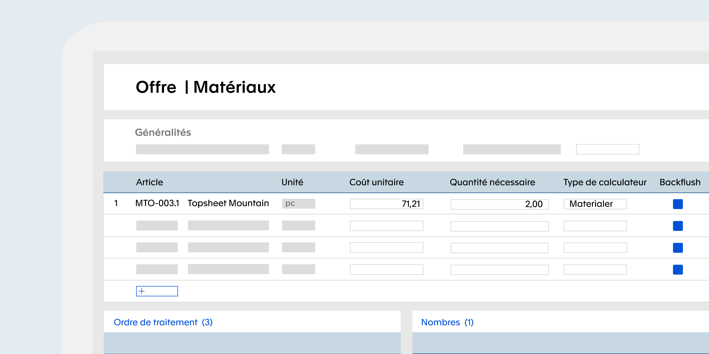Click the Quantité nécessaire column header

(492, 182)
